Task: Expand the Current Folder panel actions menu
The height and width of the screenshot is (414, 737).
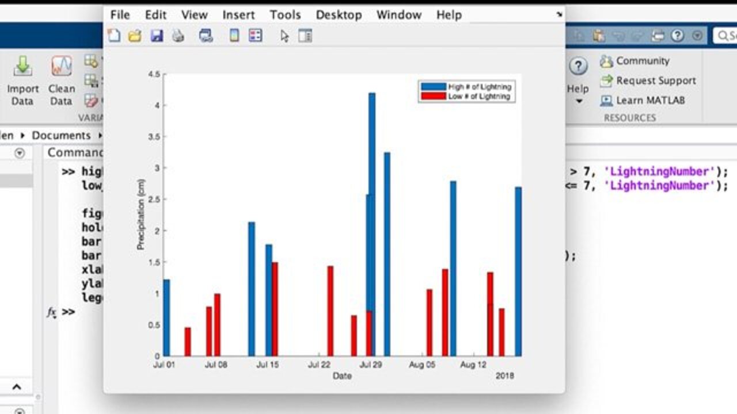Action: (x=20, y=153)
